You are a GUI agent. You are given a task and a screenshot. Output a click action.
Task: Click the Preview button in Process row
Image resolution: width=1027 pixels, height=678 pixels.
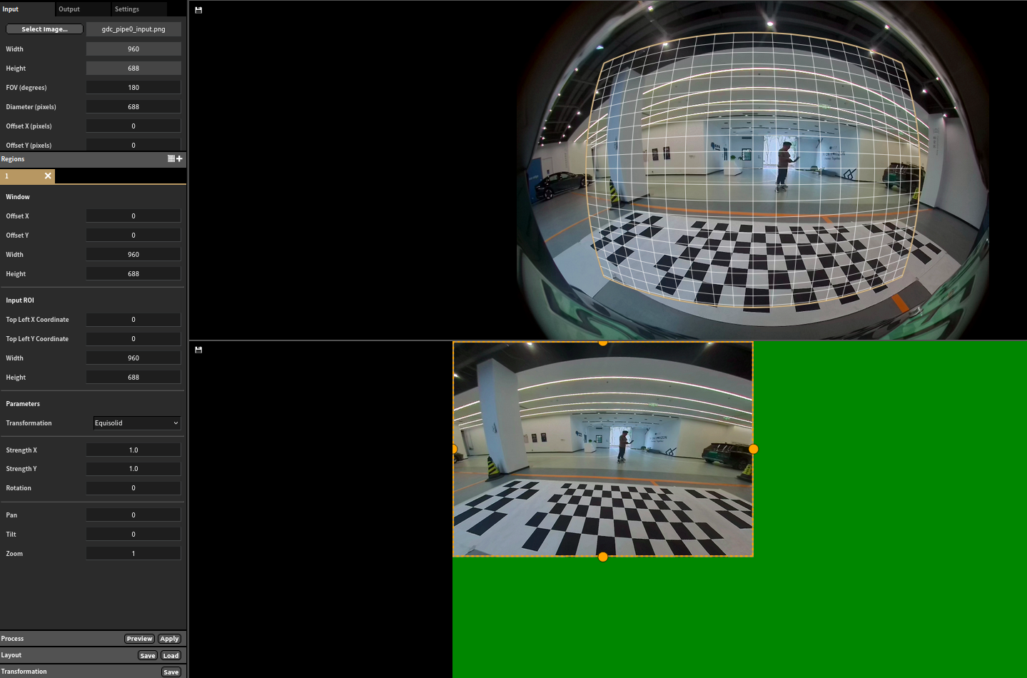pos(139,639)
